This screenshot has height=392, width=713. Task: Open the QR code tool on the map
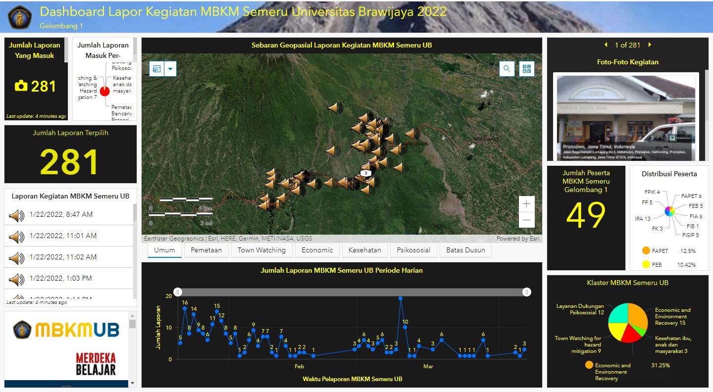[x=527, y=69]
